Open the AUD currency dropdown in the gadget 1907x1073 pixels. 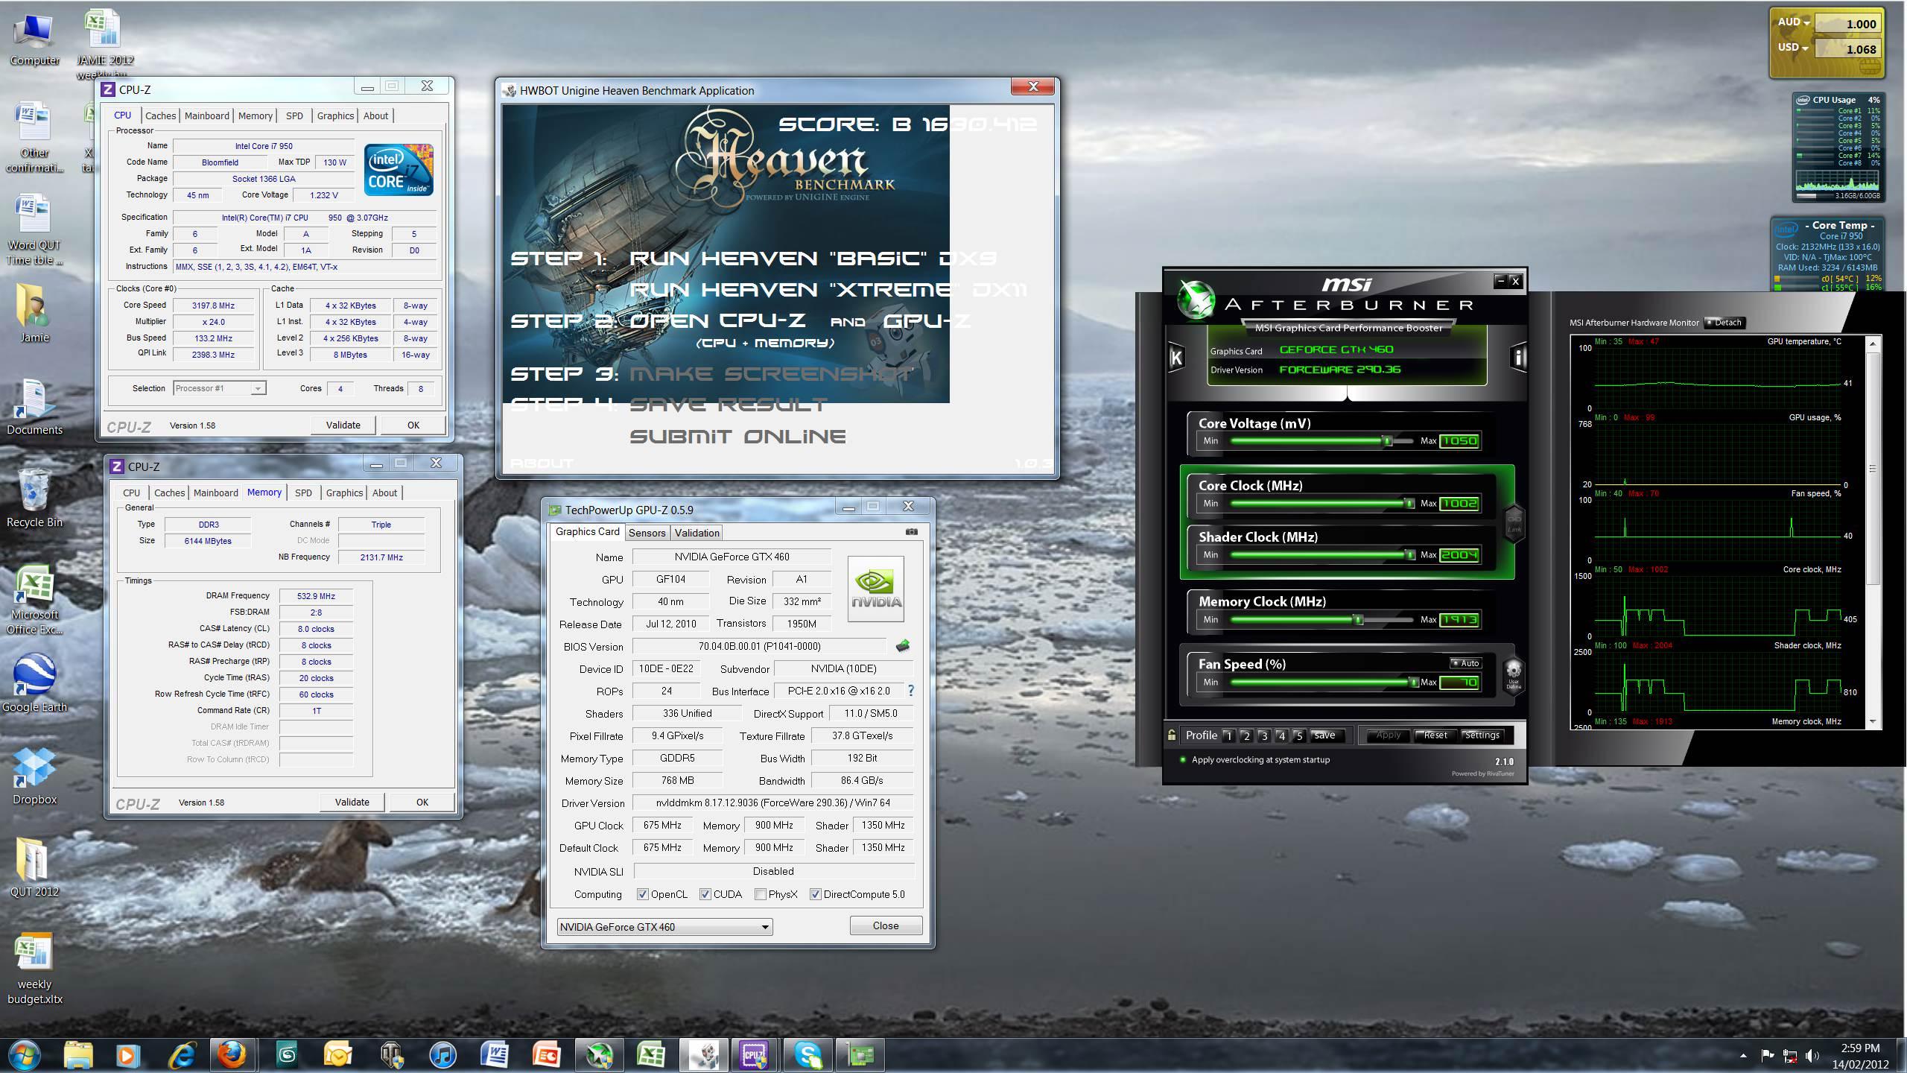[x=1794, y=22]
